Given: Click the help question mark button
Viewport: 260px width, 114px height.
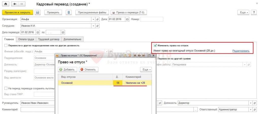Looking at the screenshot, I should [254, 12].
